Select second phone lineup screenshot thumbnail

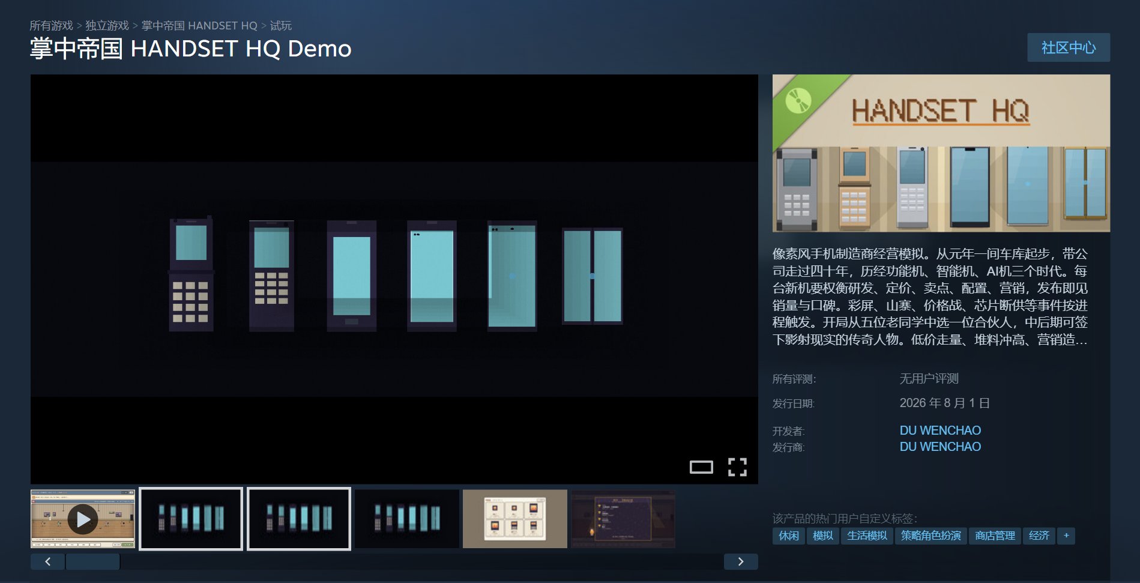(x=191, y=519)
